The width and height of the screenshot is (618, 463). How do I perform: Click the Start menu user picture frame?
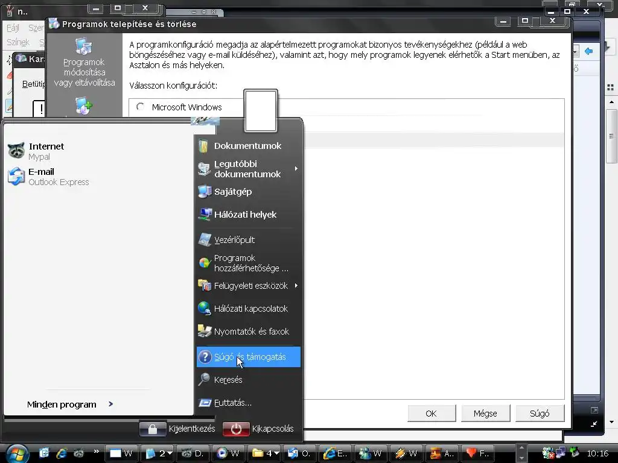click(261, 111)
